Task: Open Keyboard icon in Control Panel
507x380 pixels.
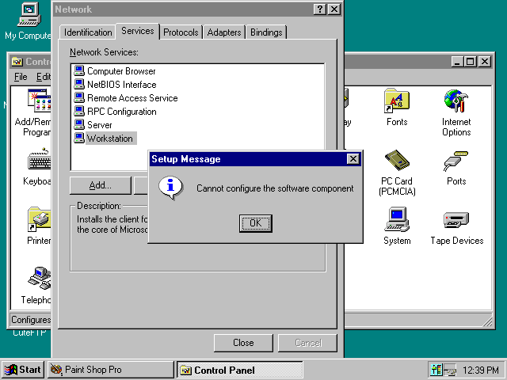Action: (x=38, y=167)
